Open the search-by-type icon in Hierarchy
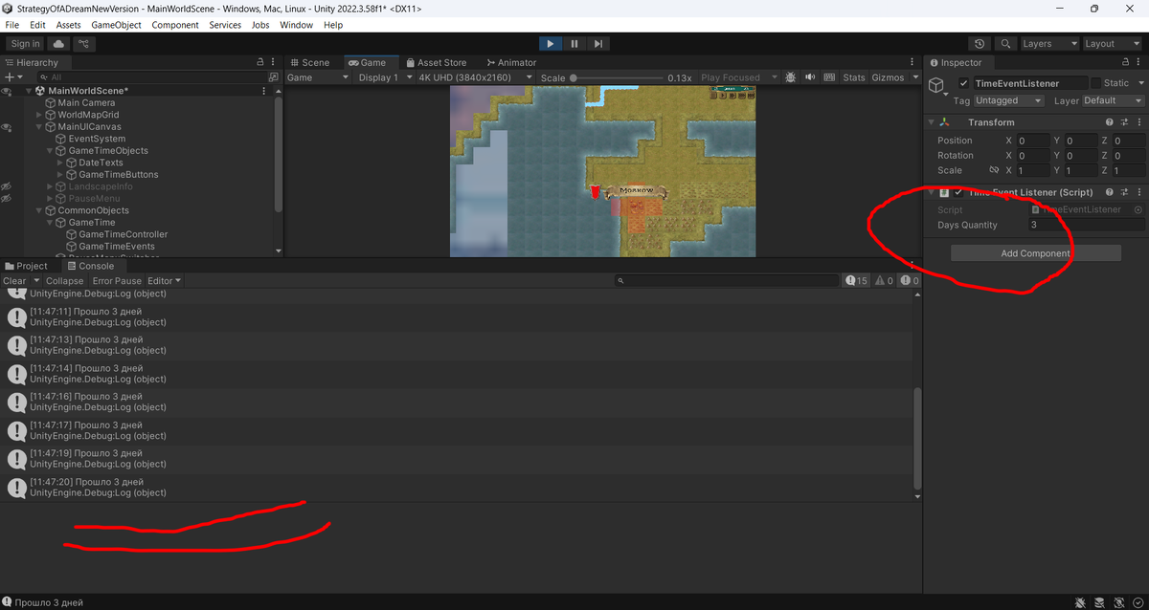 click(274, 77)
